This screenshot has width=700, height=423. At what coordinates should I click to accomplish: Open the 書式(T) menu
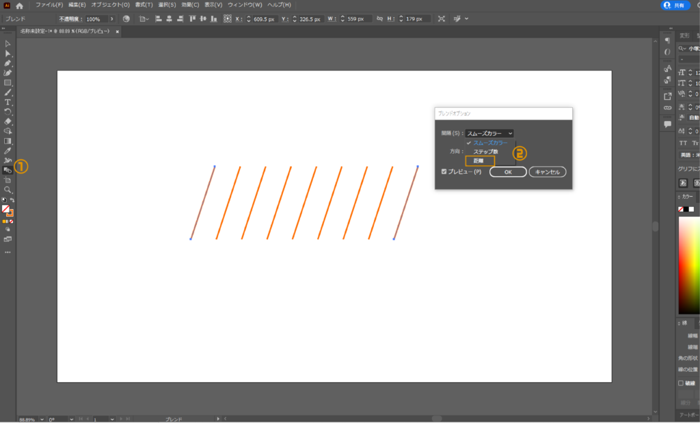(144, 5)
